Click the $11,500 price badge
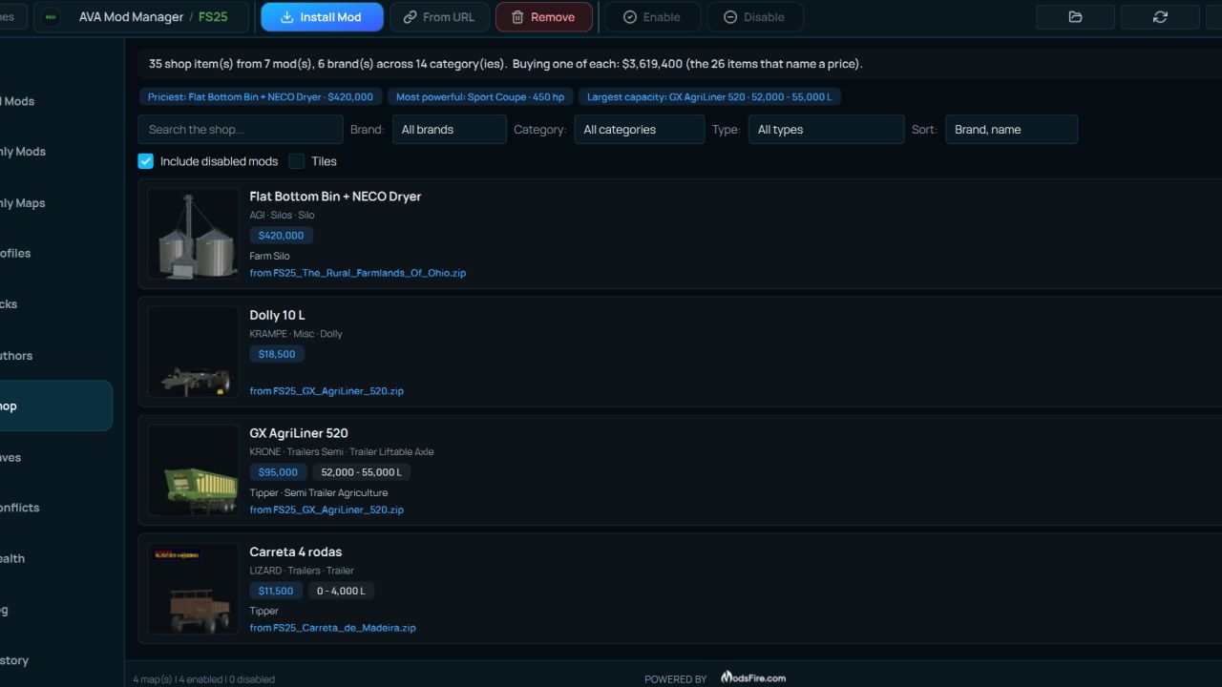Image resolution: width=1222 pixels, height=687 pixels. pyautogui.click(x=276, y=591)
